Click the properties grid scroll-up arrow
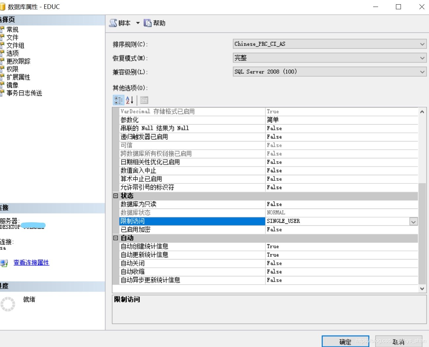 (x=422, y=112)
